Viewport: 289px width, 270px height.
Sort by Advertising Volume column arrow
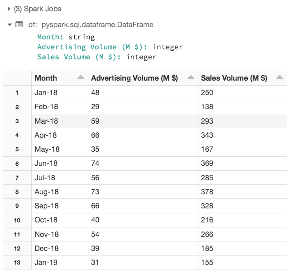(191, 78)
